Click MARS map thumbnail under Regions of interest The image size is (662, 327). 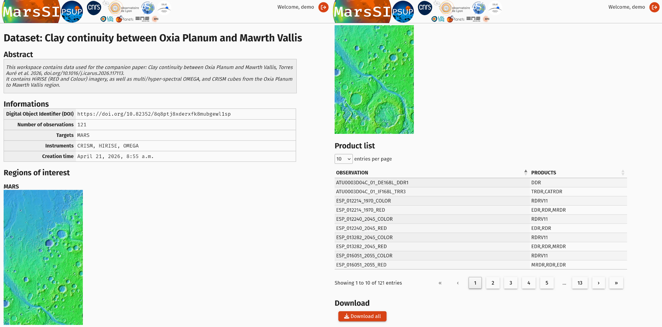click(x=43, y=257)
